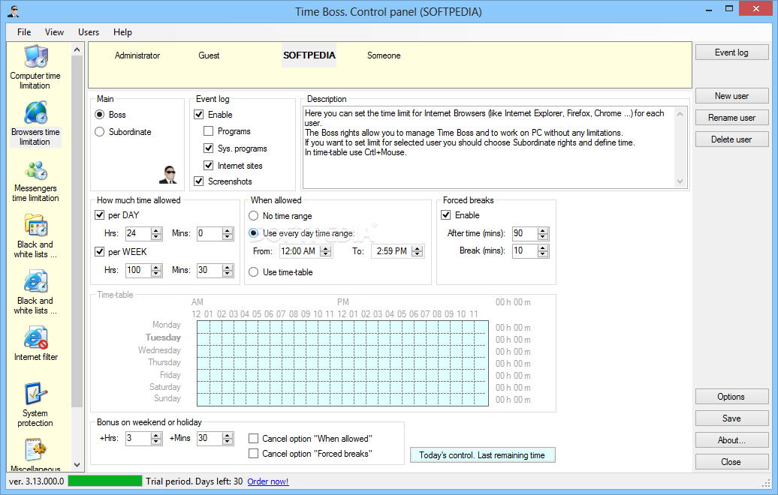Screen dimensions: 778x495
Task: Toggle Event log Enable checkbox
Action: coord(198,115)
